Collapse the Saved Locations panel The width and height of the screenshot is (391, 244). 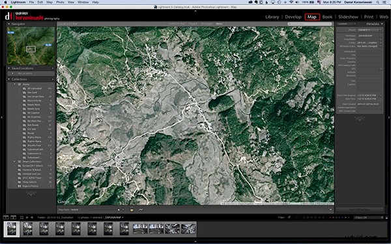coord(9,68)
